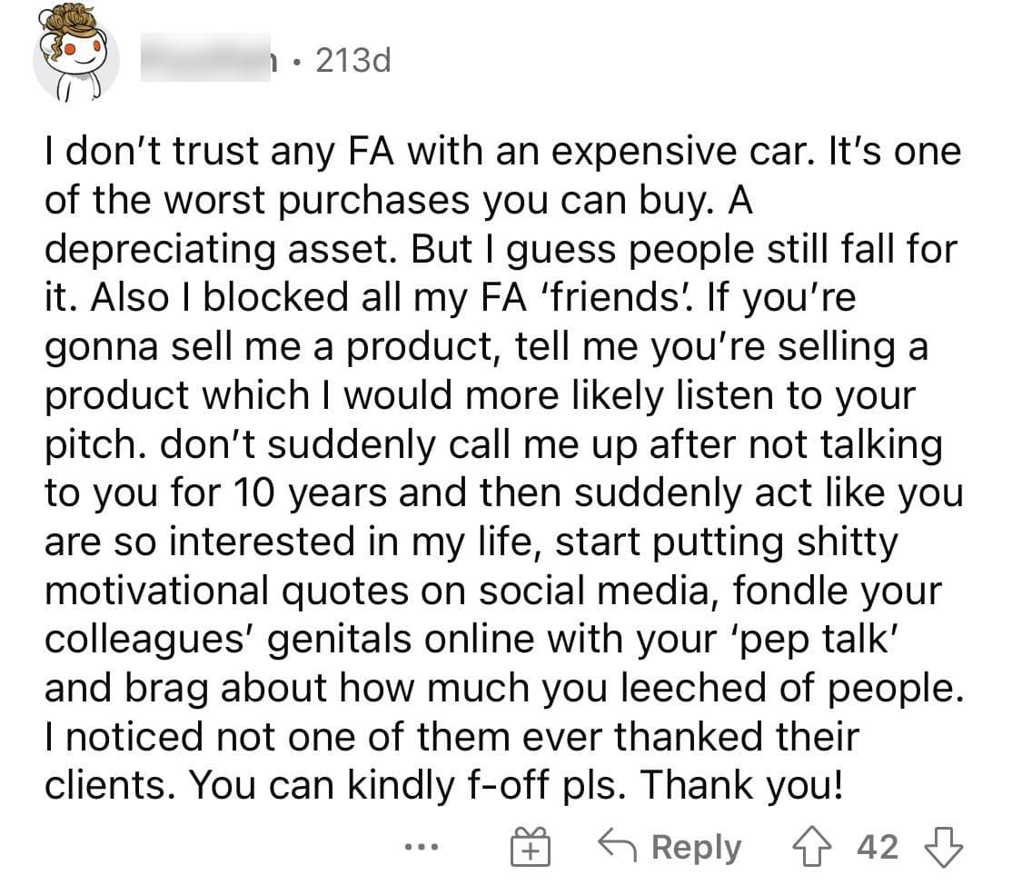The height and width of the screenshot is (895, 1022).
Task: Upvote the comment about expensive cars
Action: tap(811, 846)
